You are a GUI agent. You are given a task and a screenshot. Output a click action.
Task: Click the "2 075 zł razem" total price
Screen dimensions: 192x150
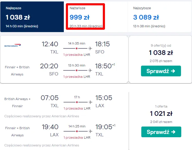pyautogui.click(x=161, y=61)
